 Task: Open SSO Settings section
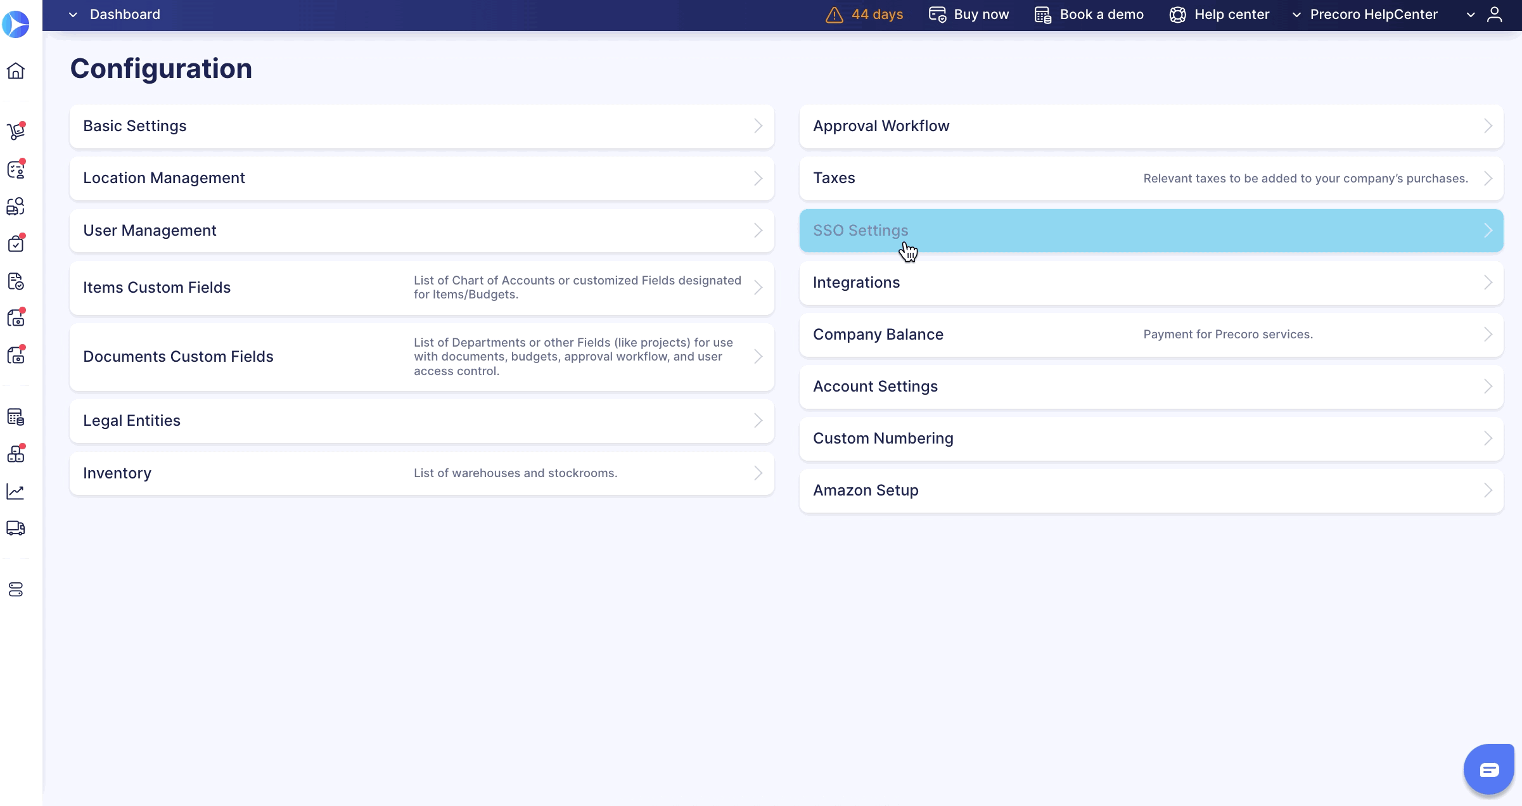(x=1151, y=231)
